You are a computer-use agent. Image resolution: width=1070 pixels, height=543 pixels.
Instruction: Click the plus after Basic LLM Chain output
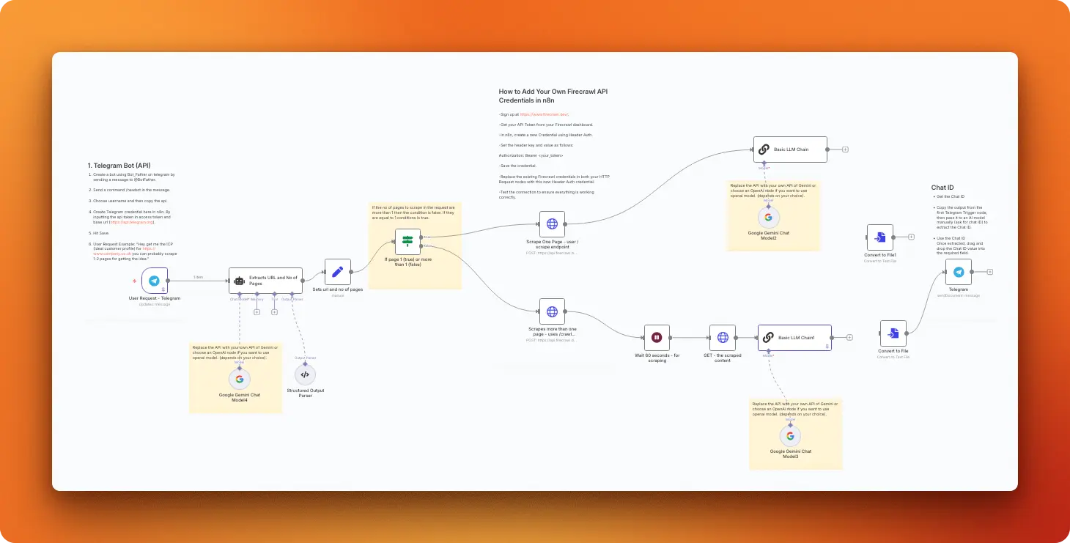coord(844,149)
